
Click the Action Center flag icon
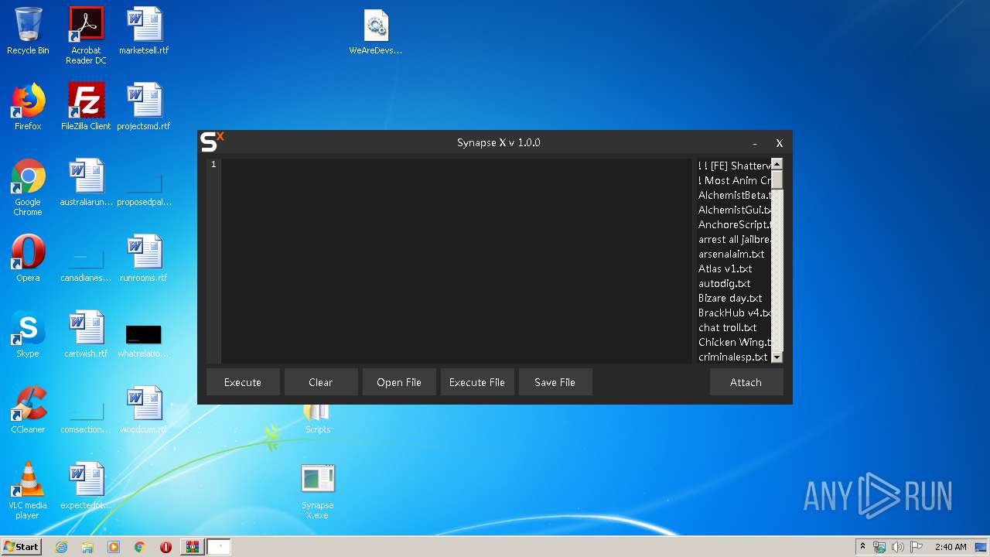pyautogui.click(x=917, y=547)
